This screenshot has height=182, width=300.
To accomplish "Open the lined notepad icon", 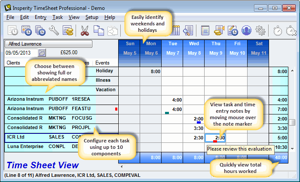I will click(x=205, y=31).
